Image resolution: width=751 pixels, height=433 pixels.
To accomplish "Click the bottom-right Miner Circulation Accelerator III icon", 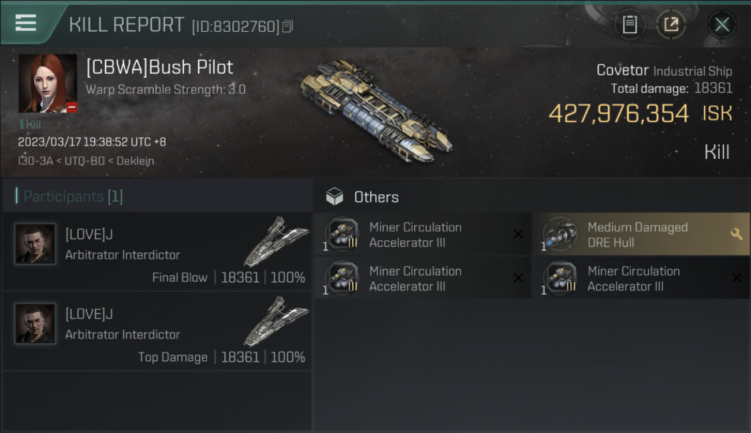I will (x=560, y=278).
